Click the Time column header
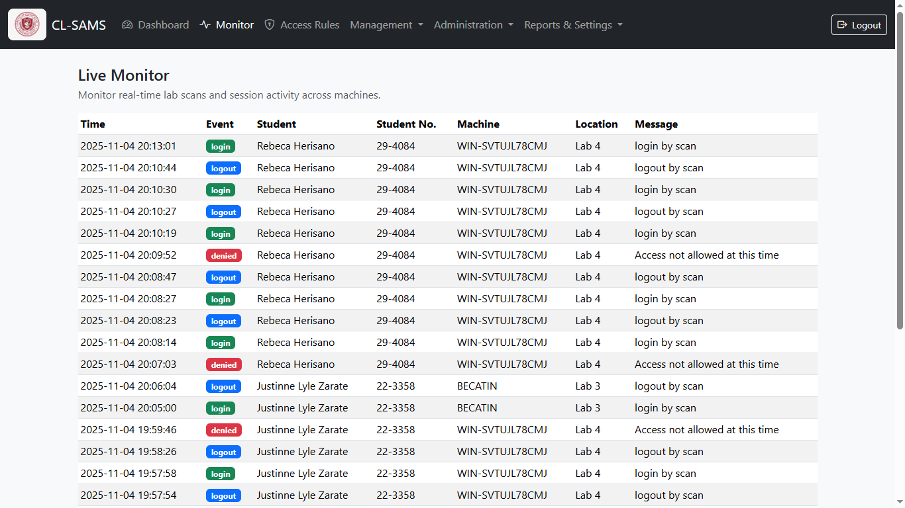 93,124
